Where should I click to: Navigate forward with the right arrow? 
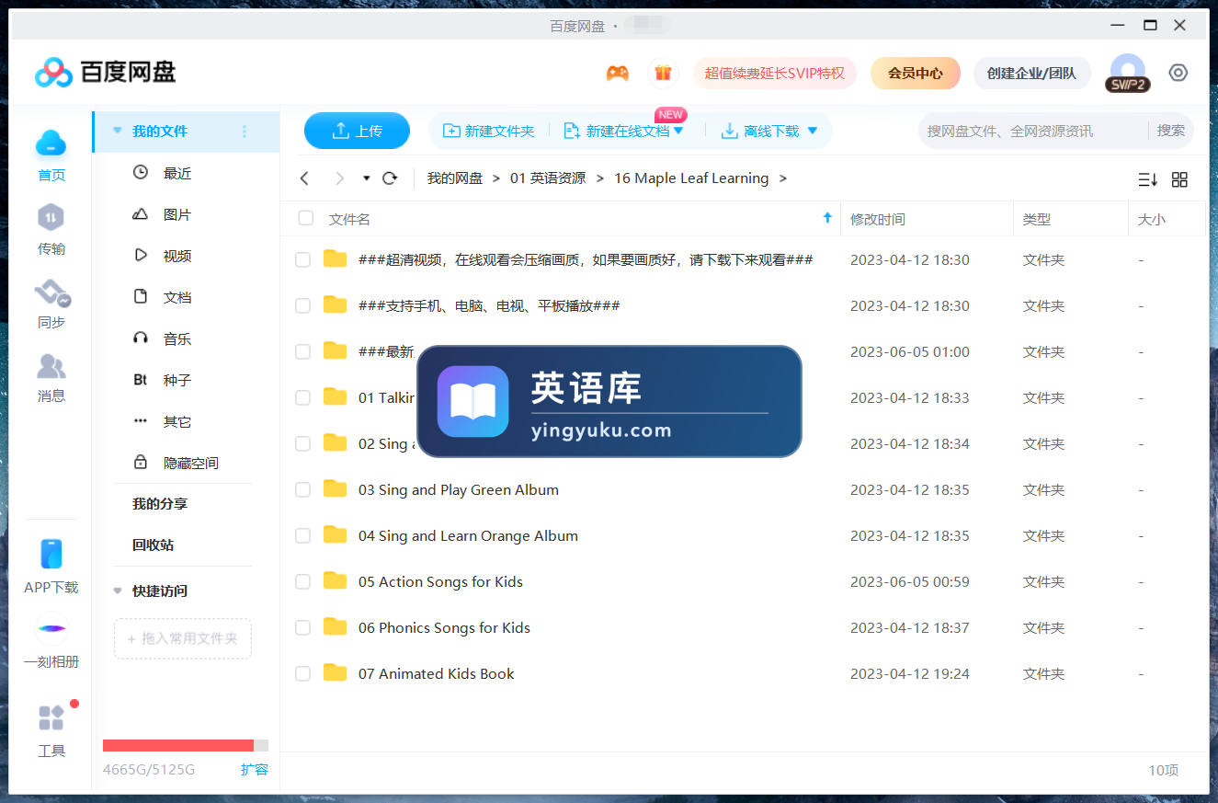[340, 178]
